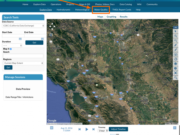Screen dimensions: 180x135
Task: Click the Go! button below Regions
Action: click(8, 67)
